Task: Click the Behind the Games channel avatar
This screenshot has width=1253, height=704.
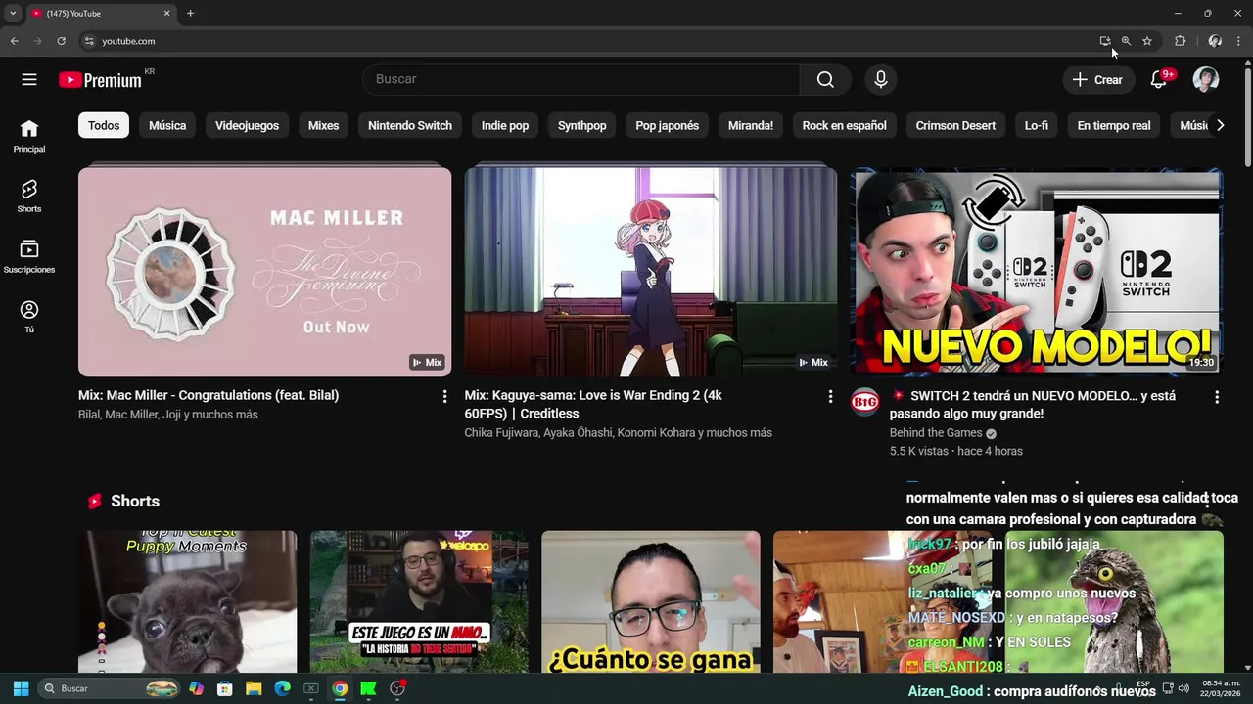Action: click(865, 402)
